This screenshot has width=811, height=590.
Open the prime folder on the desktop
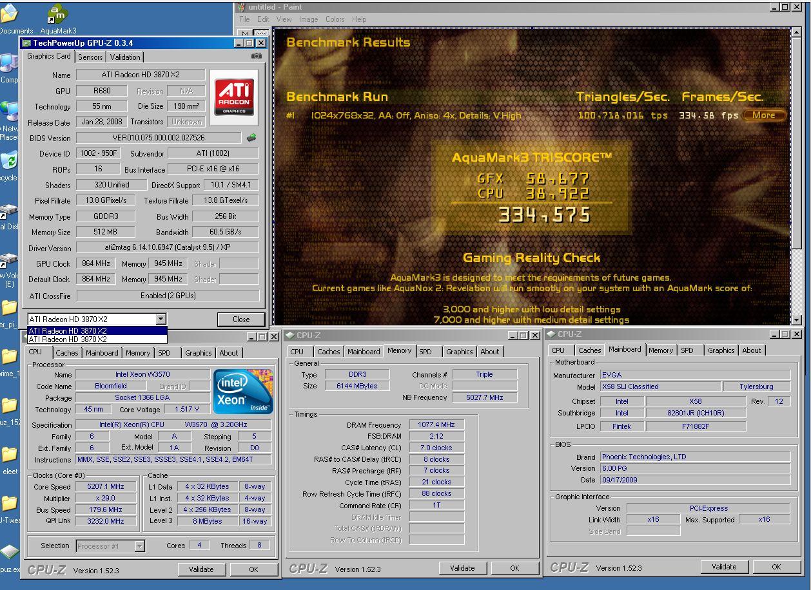(9, 361)
